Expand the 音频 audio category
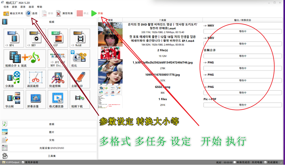Image resolution: width=285 pixels, height=165 pixels. (x=49, y=124)
